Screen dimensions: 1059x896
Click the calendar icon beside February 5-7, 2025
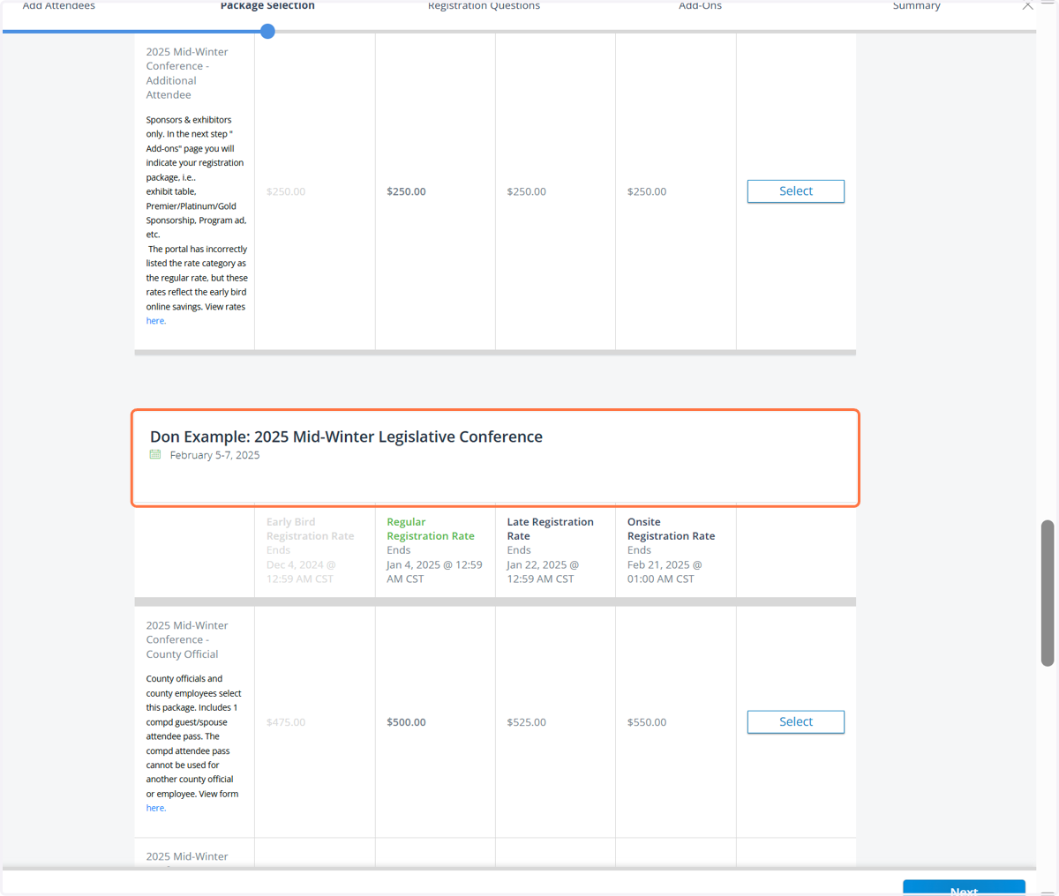[x=155, y=454]
